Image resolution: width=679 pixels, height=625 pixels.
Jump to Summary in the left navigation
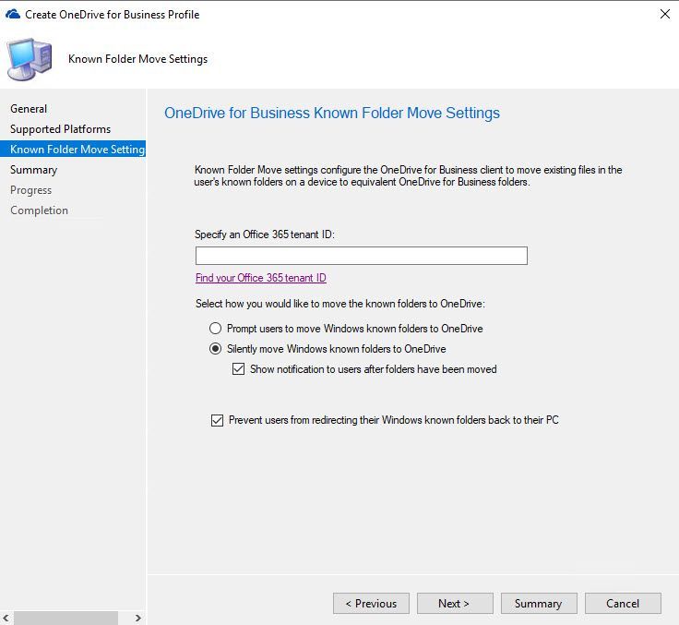(x=33, y=170)
